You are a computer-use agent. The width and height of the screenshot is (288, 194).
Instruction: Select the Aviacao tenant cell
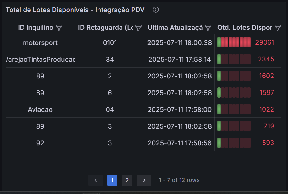click(x=40, y=109)
